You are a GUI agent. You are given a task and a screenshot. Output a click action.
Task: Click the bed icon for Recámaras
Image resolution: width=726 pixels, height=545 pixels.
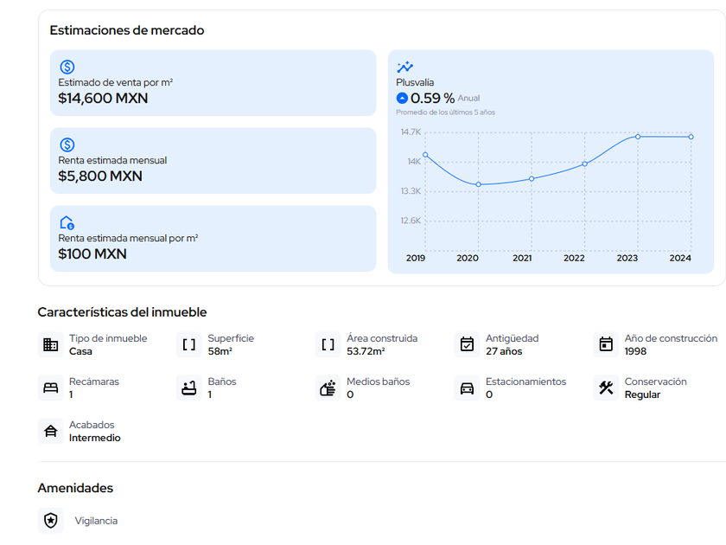click(x=50, y=388)
